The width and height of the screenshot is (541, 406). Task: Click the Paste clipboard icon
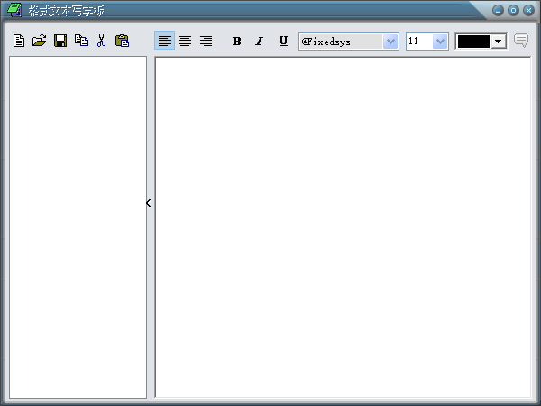point(123,41)
